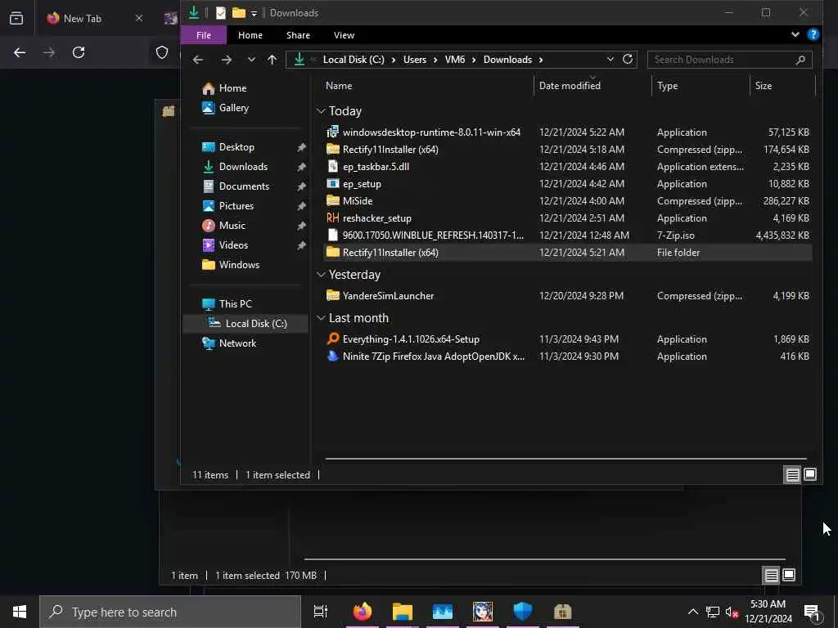
Task: Select the Rectify11Installer (x64) file folder
Action: click(568, 253)
